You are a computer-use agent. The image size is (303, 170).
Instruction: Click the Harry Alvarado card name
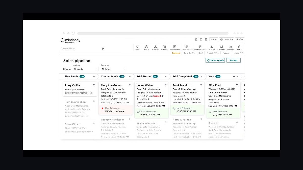[182, 120]
